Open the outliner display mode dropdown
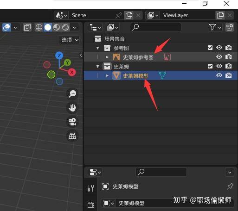 (x=112, y=27)
